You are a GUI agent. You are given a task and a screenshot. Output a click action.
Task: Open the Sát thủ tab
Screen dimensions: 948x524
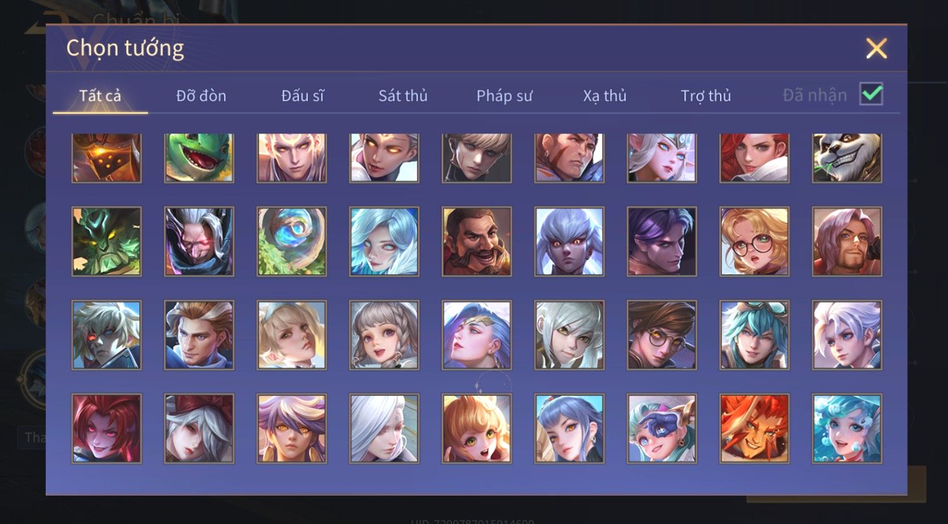(x=403, y=96)
